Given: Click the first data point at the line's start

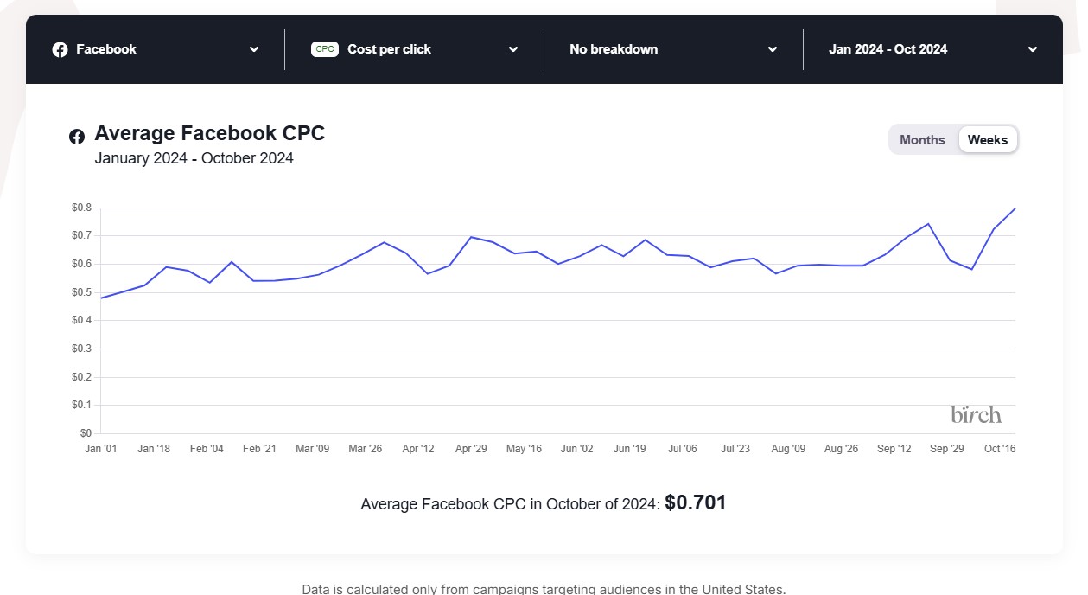Looking at the screenshot, I should [x=101, y=298].
